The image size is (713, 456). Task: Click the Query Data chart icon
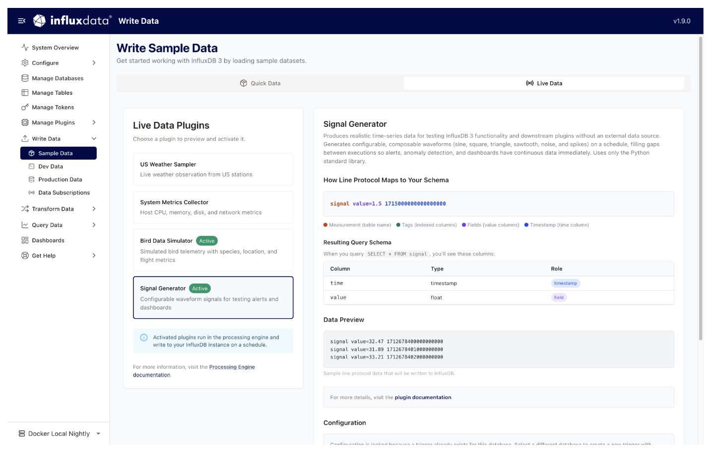(25, 225)
